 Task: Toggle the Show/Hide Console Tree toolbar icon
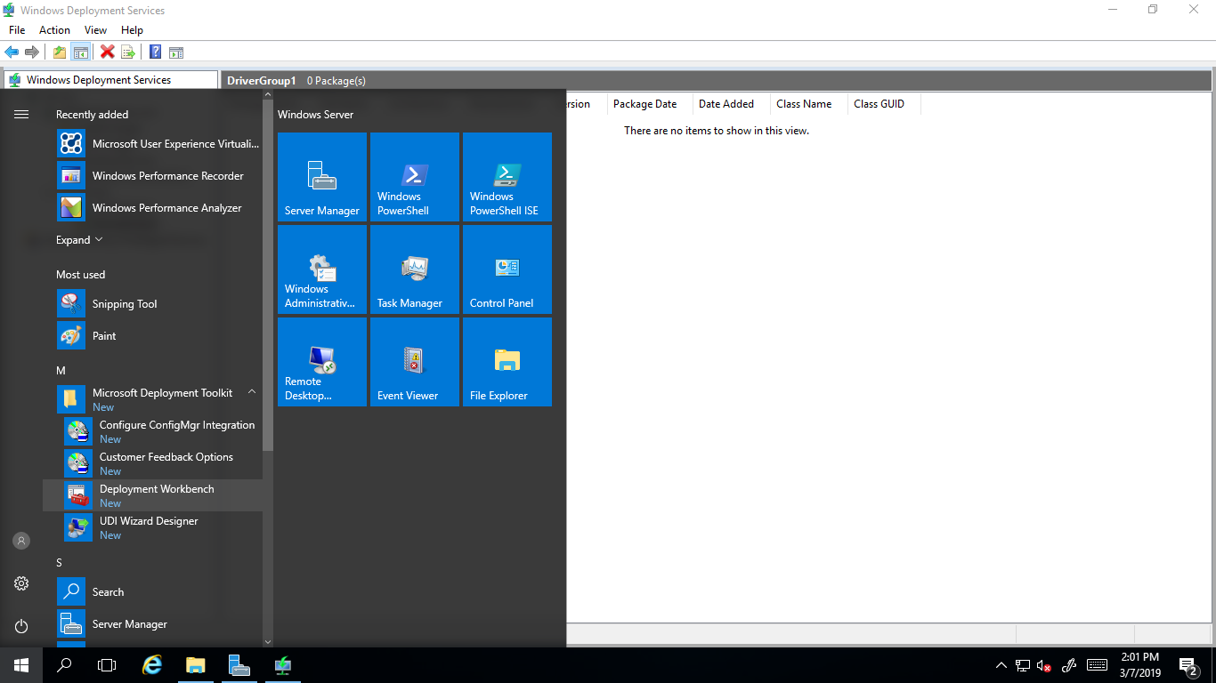[80, 52]
